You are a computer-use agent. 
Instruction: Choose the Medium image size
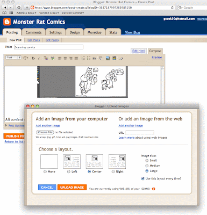(x=147, y=166)
